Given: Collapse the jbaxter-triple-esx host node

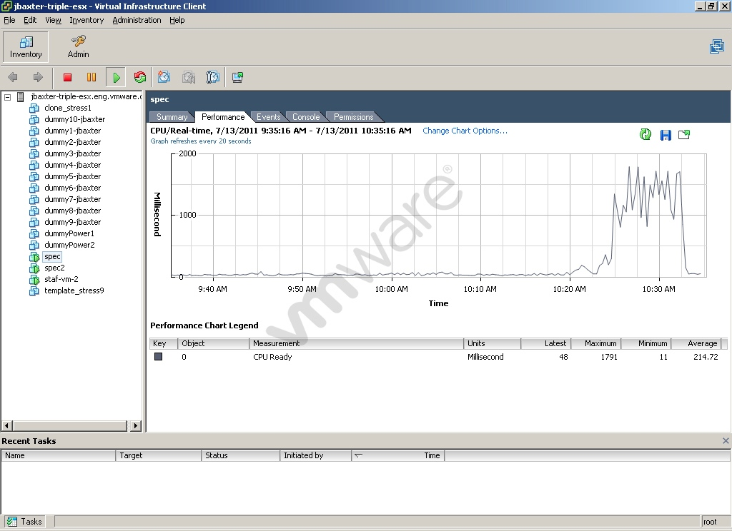Looking at the screenshot, I should point(7,97).
